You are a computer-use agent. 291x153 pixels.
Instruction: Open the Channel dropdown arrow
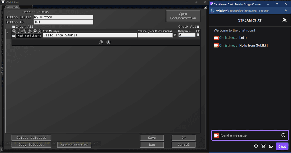click(175, 35)
